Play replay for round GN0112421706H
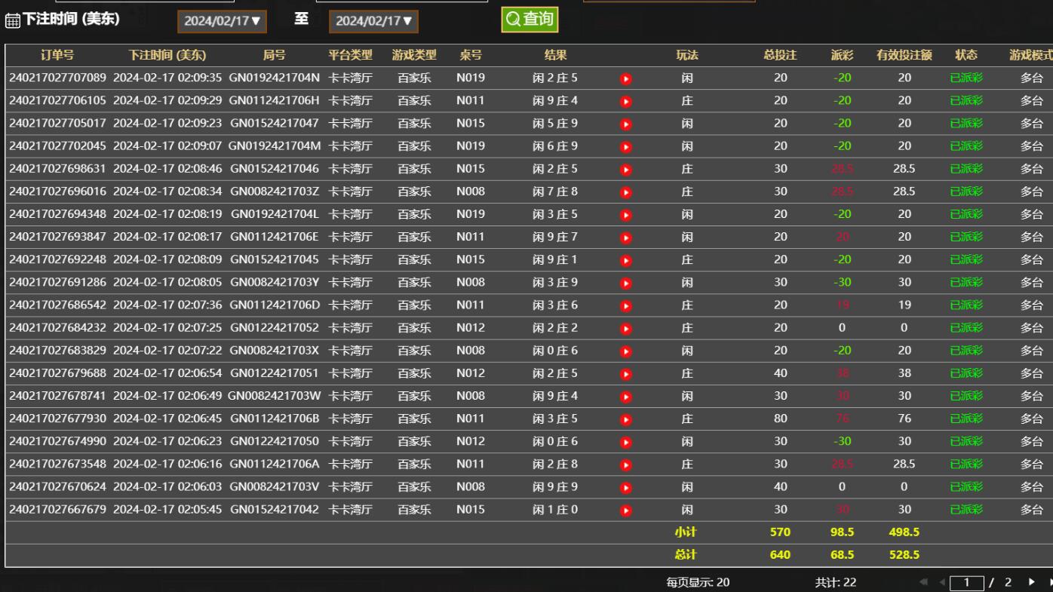1053x592 pixels. (x=625, y=101)
